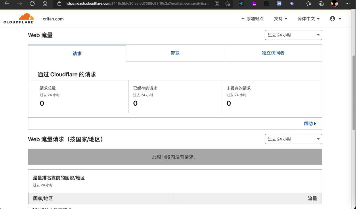
Task: Click the 请求总数 label
Action: (x=48, y=88)
